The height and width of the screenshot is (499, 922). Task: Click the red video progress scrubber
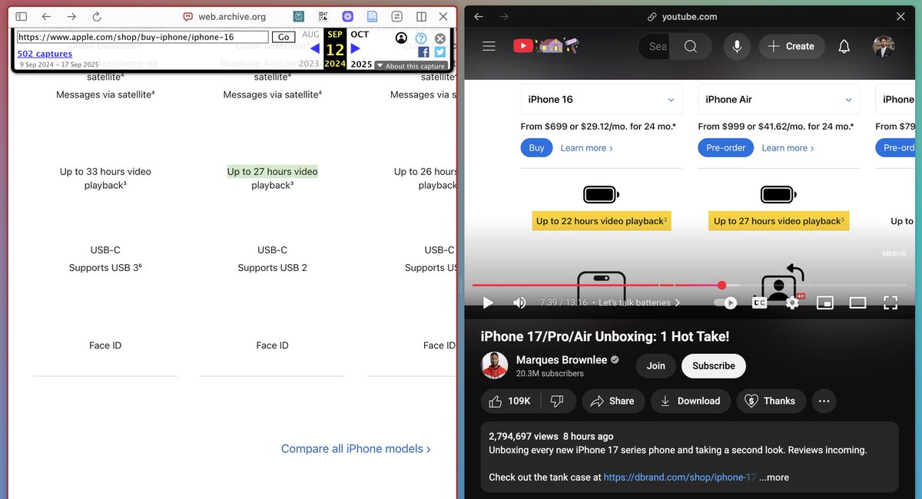tap(721, 286)
